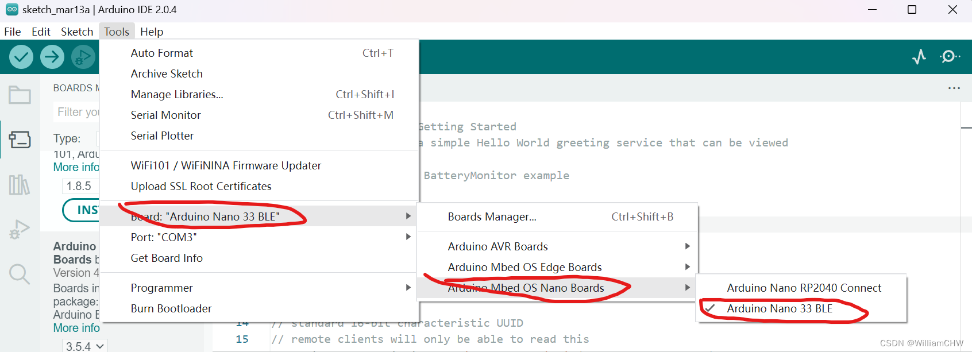Start the debugger toolbar icon
Viewport: 972px width, 352px height.
83,57
